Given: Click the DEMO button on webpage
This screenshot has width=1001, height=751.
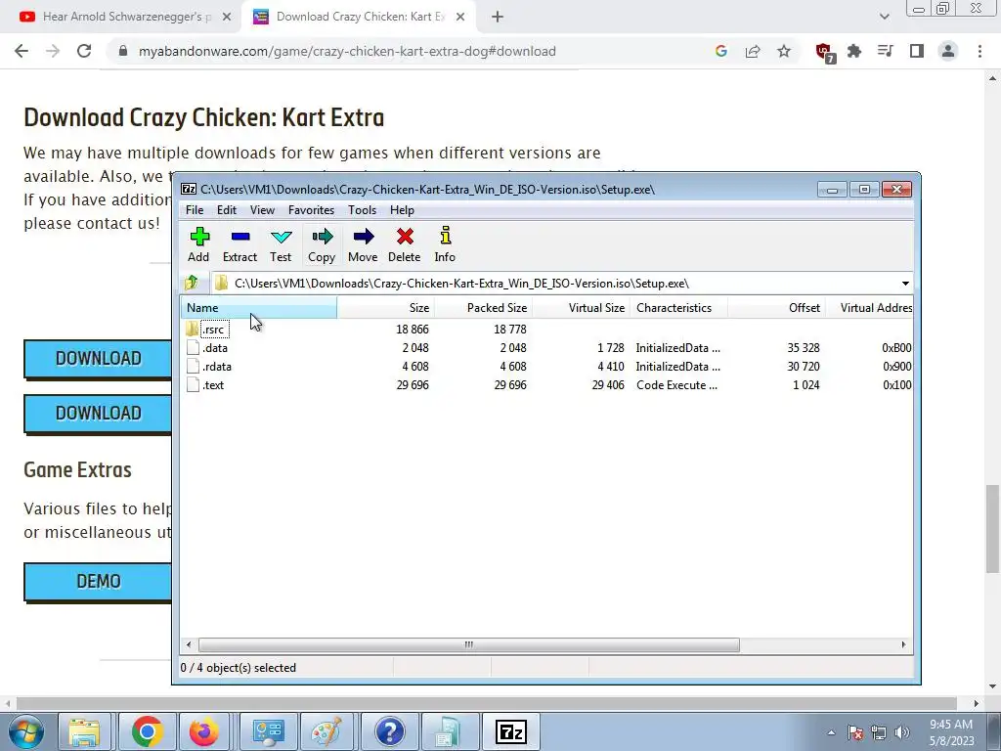Looking at the screenshot, I should [x=98, y=582].
